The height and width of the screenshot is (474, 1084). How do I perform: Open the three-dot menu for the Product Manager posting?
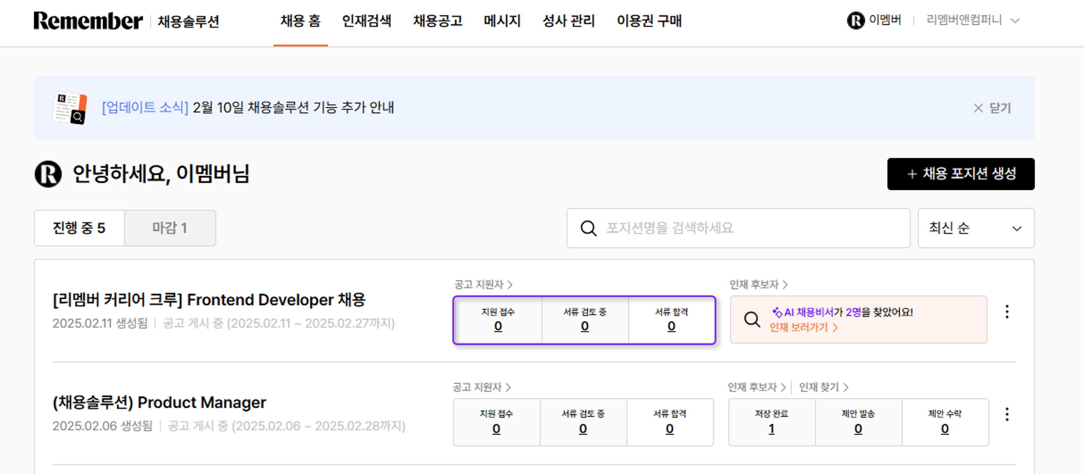(x=1007, y=414)
